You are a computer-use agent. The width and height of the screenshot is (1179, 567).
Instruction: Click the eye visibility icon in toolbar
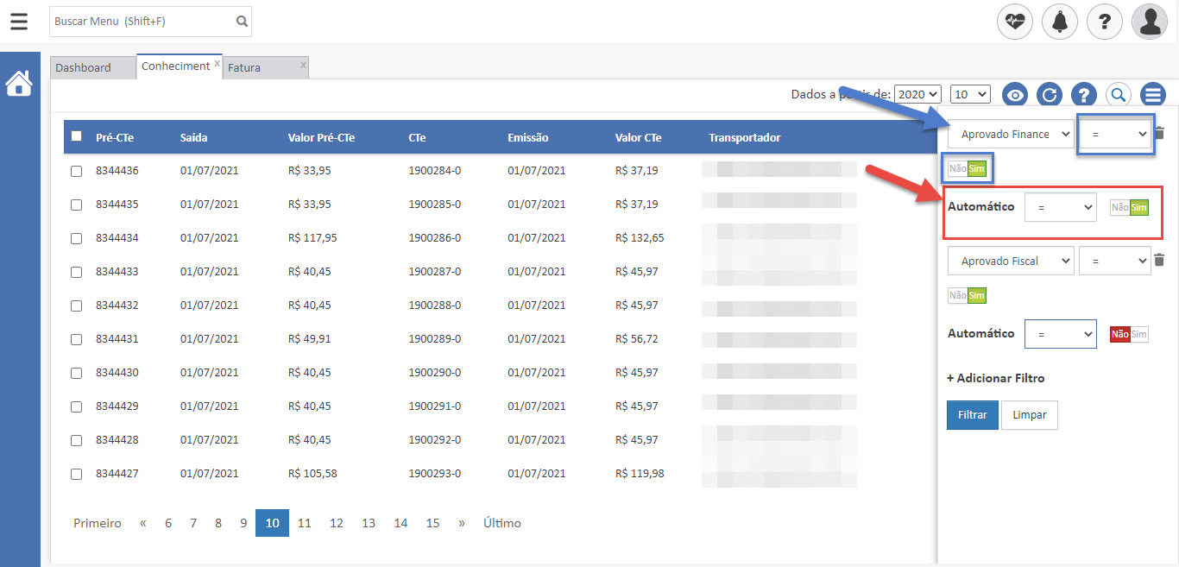click(1015, 95)
